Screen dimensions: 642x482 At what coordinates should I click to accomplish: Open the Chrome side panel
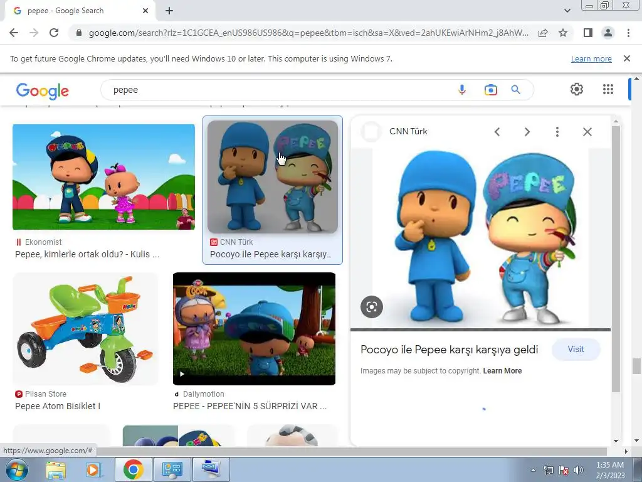[587, 33]
